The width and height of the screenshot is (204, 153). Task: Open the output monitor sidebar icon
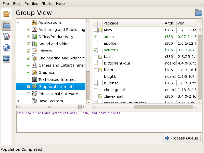click(6, 59)
